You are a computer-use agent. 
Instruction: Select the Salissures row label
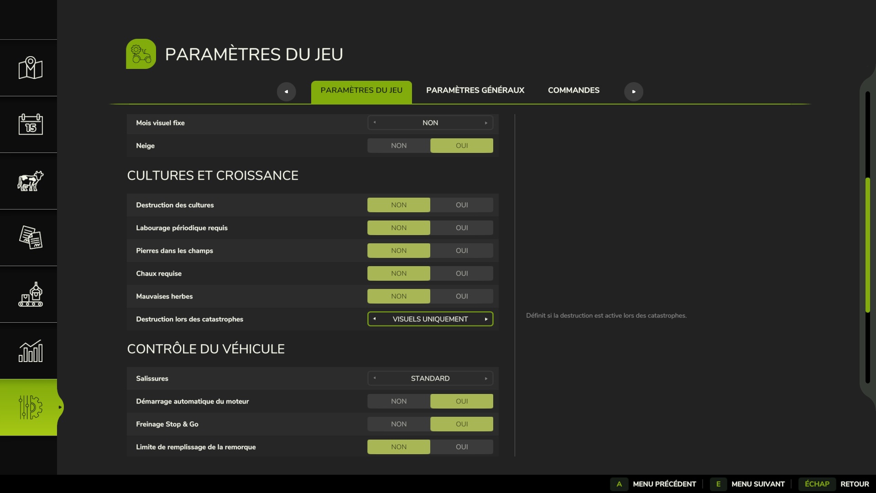[x=152, y=378]
